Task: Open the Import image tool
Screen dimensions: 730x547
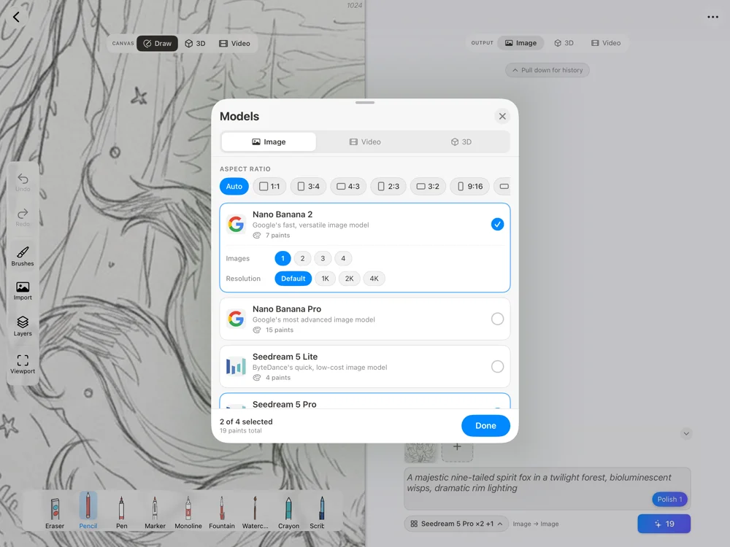Action: tap(23, 291)
